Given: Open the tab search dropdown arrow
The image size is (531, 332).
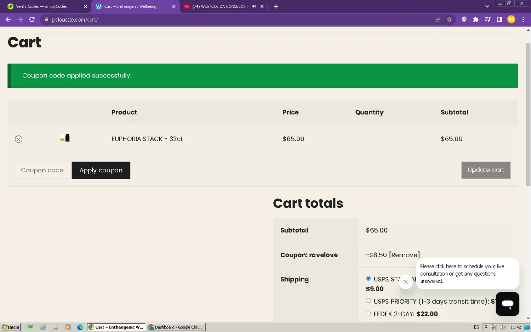Looking at the screenshot, I should click(487, 6).
